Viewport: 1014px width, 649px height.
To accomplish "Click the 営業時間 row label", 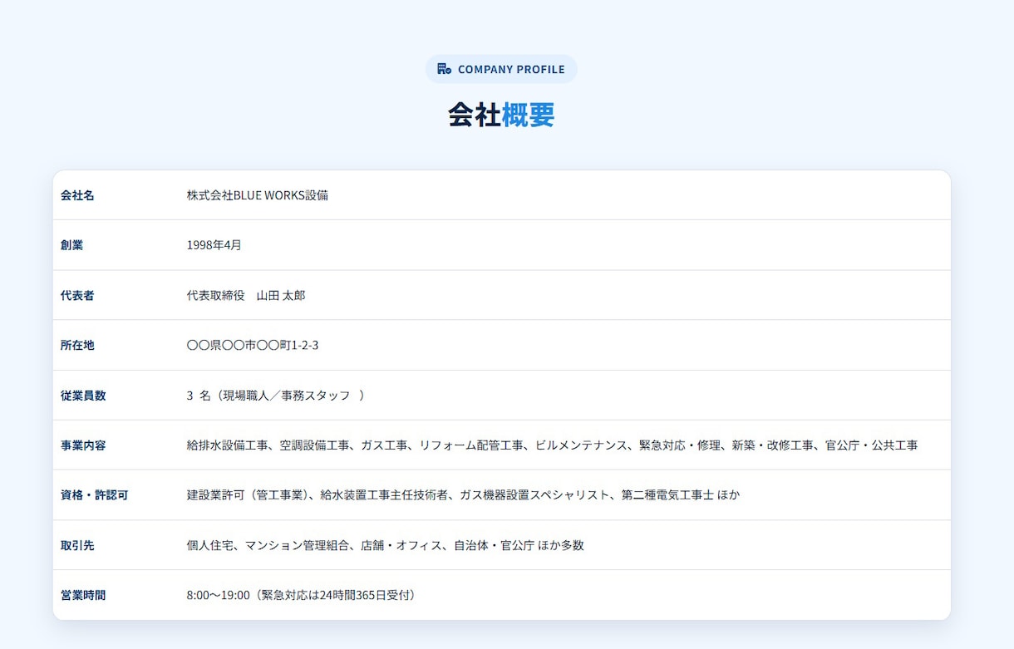I will [83, 595].
